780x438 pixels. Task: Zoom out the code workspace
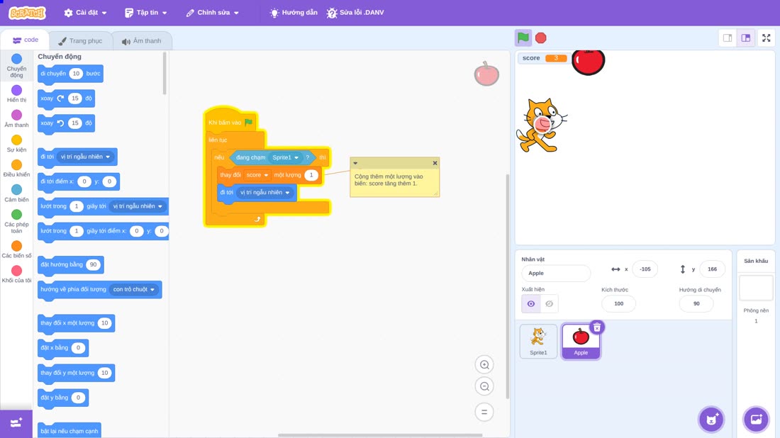pyautogui.click(x=484, y=386)
